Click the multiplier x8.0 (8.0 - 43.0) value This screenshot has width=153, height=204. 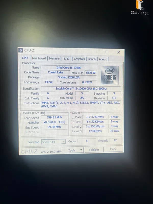[x=54, y=122]
